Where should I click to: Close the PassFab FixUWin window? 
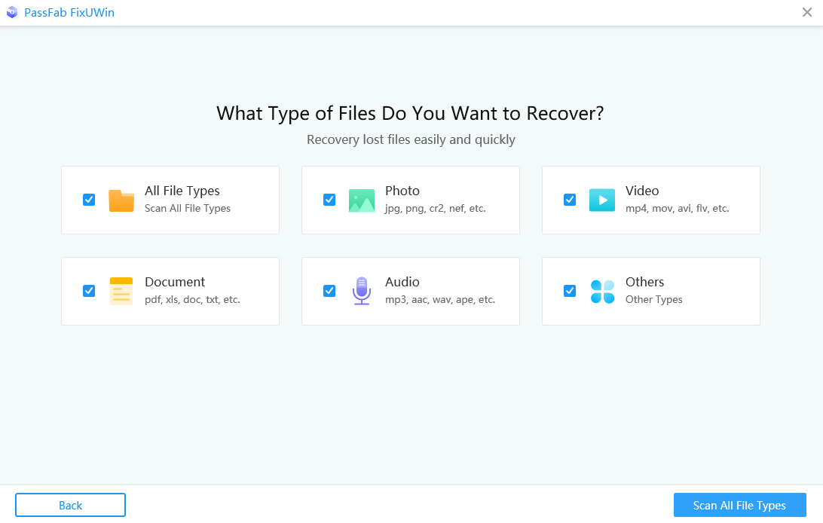[807, 12]
